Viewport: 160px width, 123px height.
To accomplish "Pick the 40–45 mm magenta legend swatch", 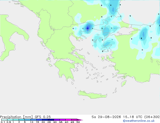I will [x=68, y=120].
